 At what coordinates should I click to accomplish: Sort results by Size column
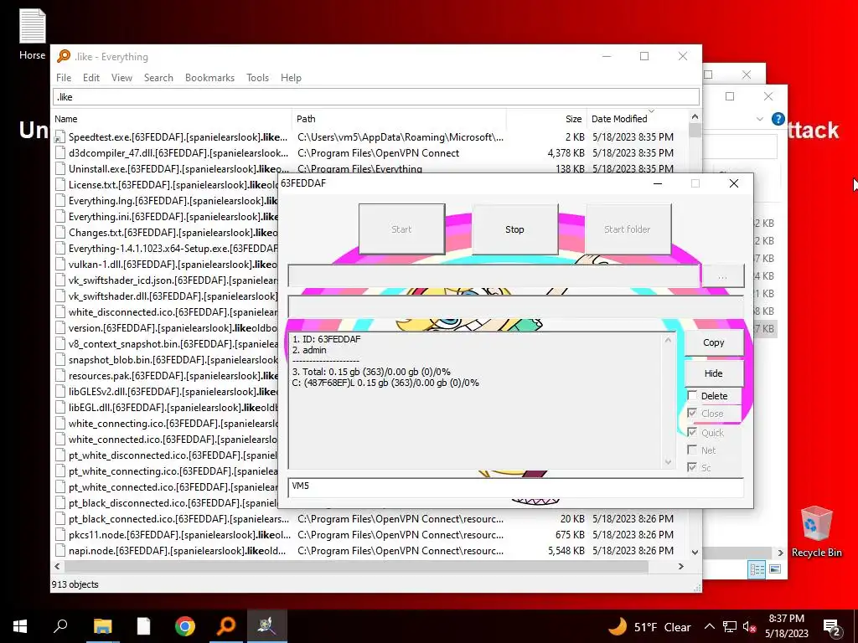pyautogui.click(x=546, y=119)
